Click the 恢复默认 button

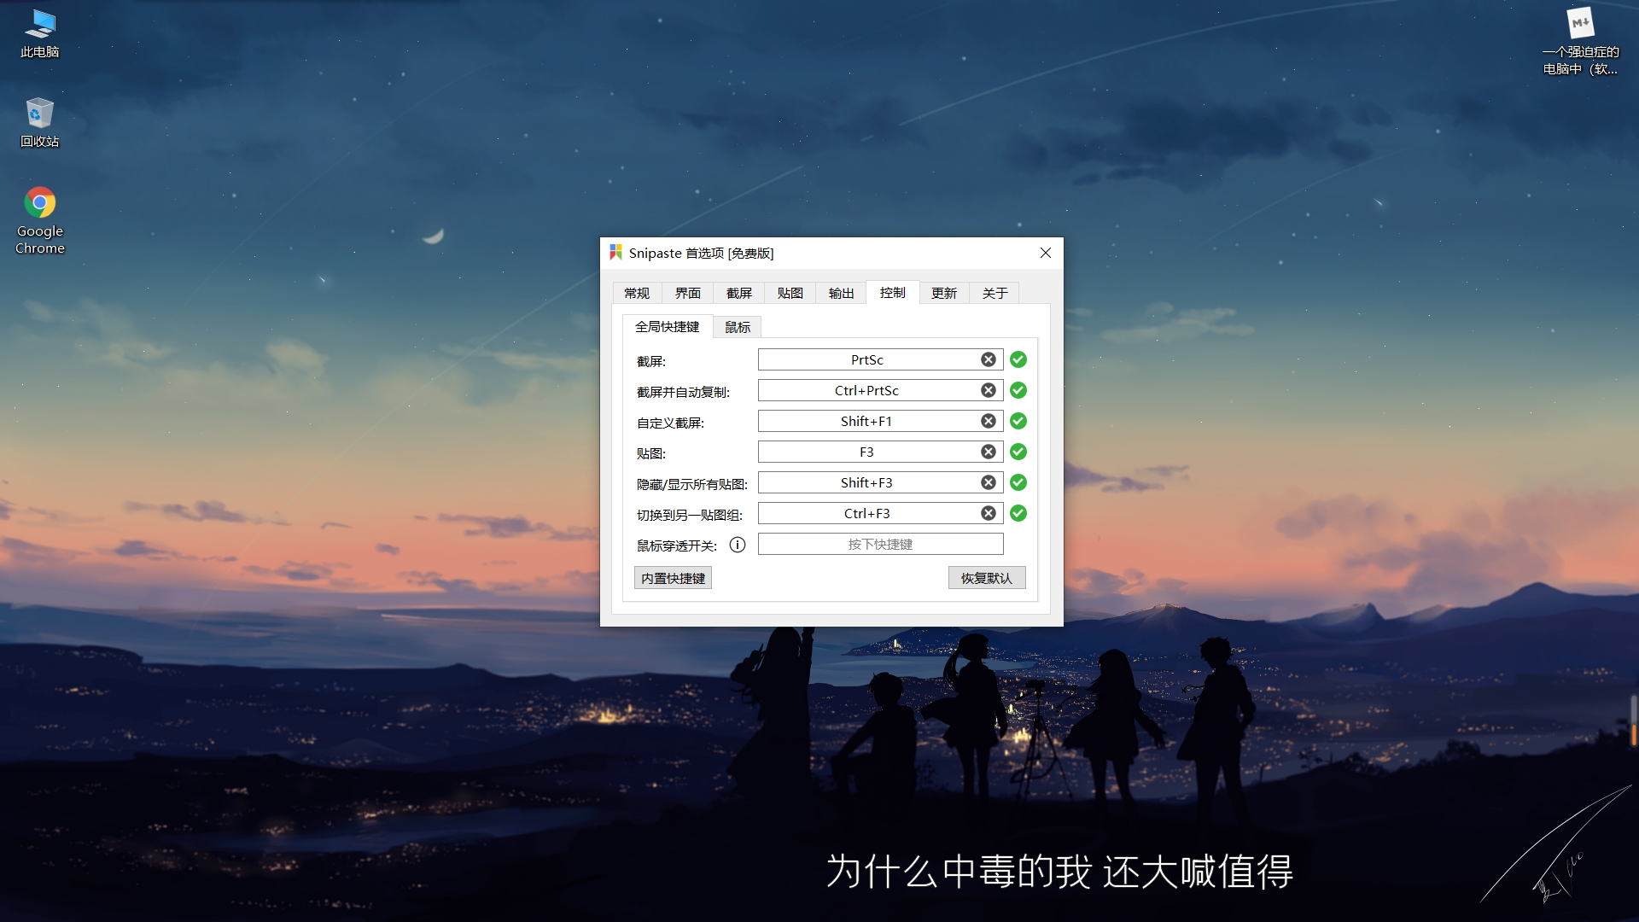click(985, 577)
